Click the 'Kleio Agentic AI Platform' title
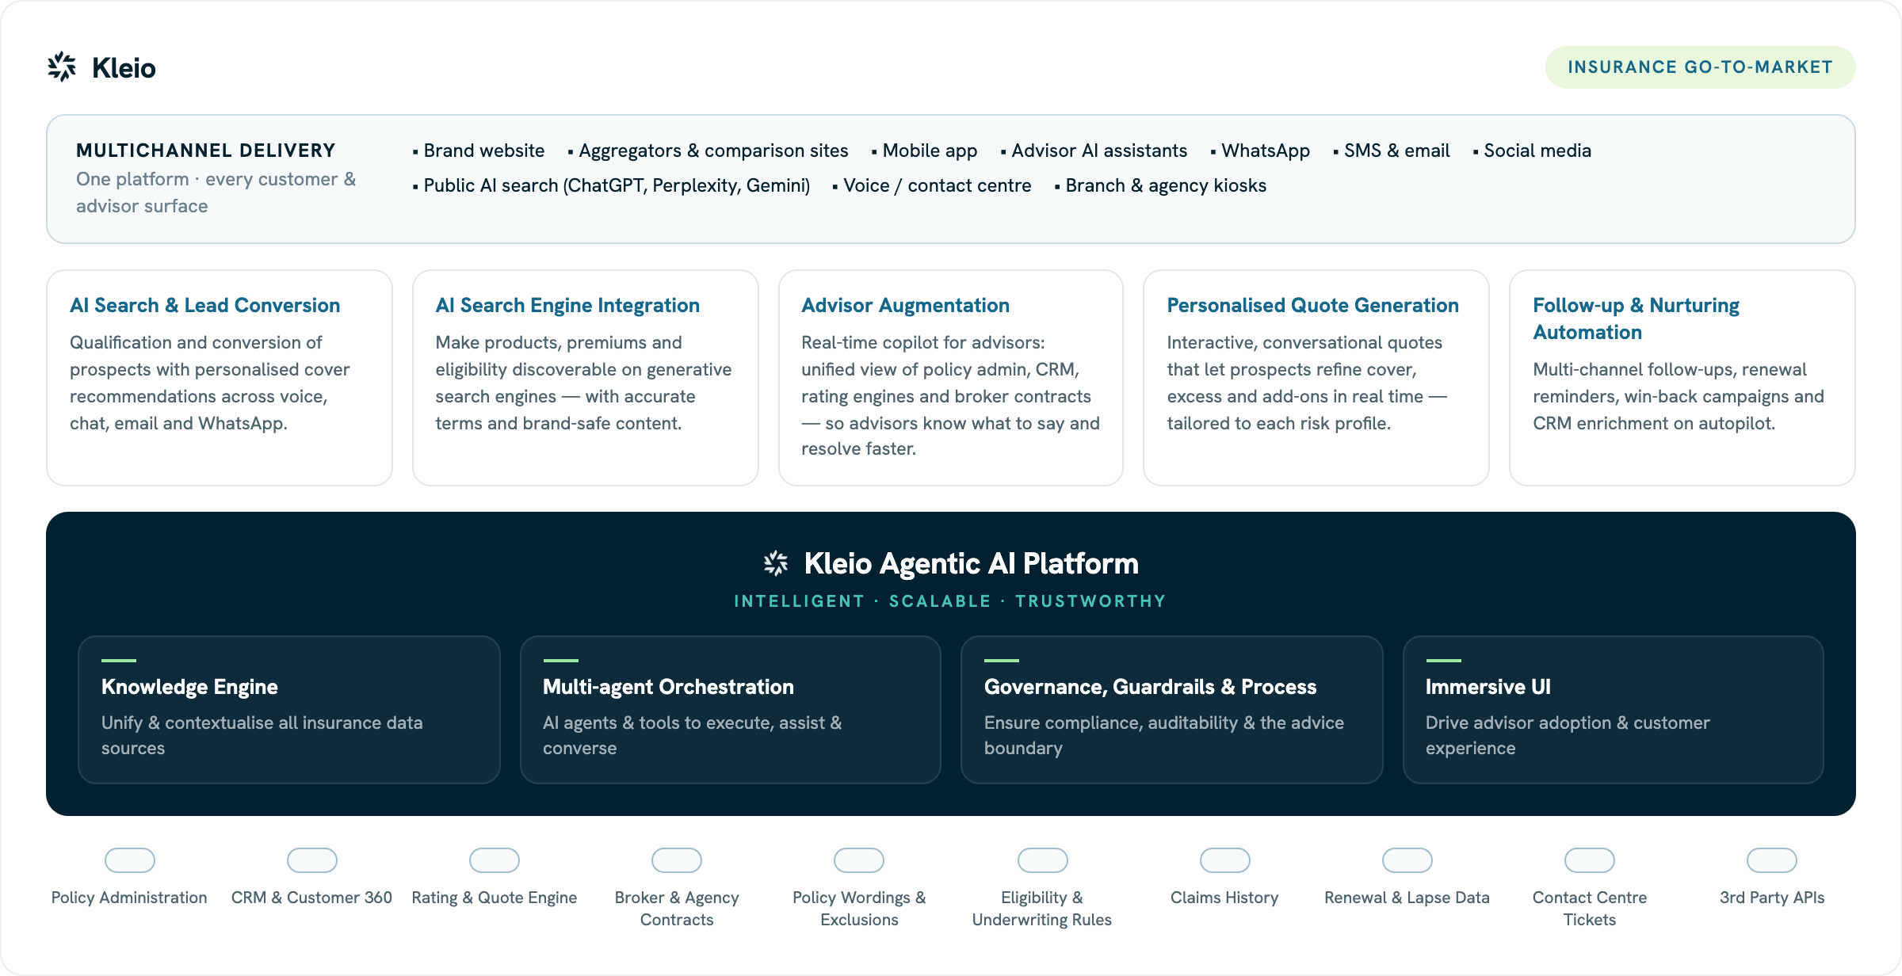The width and height of the screenshot is (1902, 976). [971, 563]
